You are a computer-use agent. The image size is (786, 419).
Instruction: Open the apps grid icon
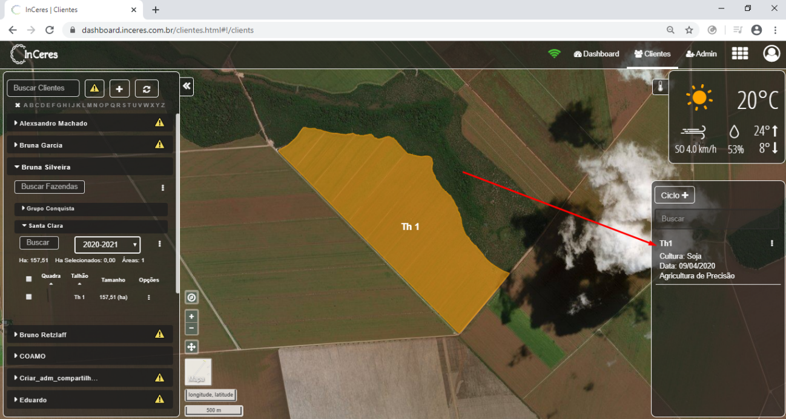coord(740,53)
